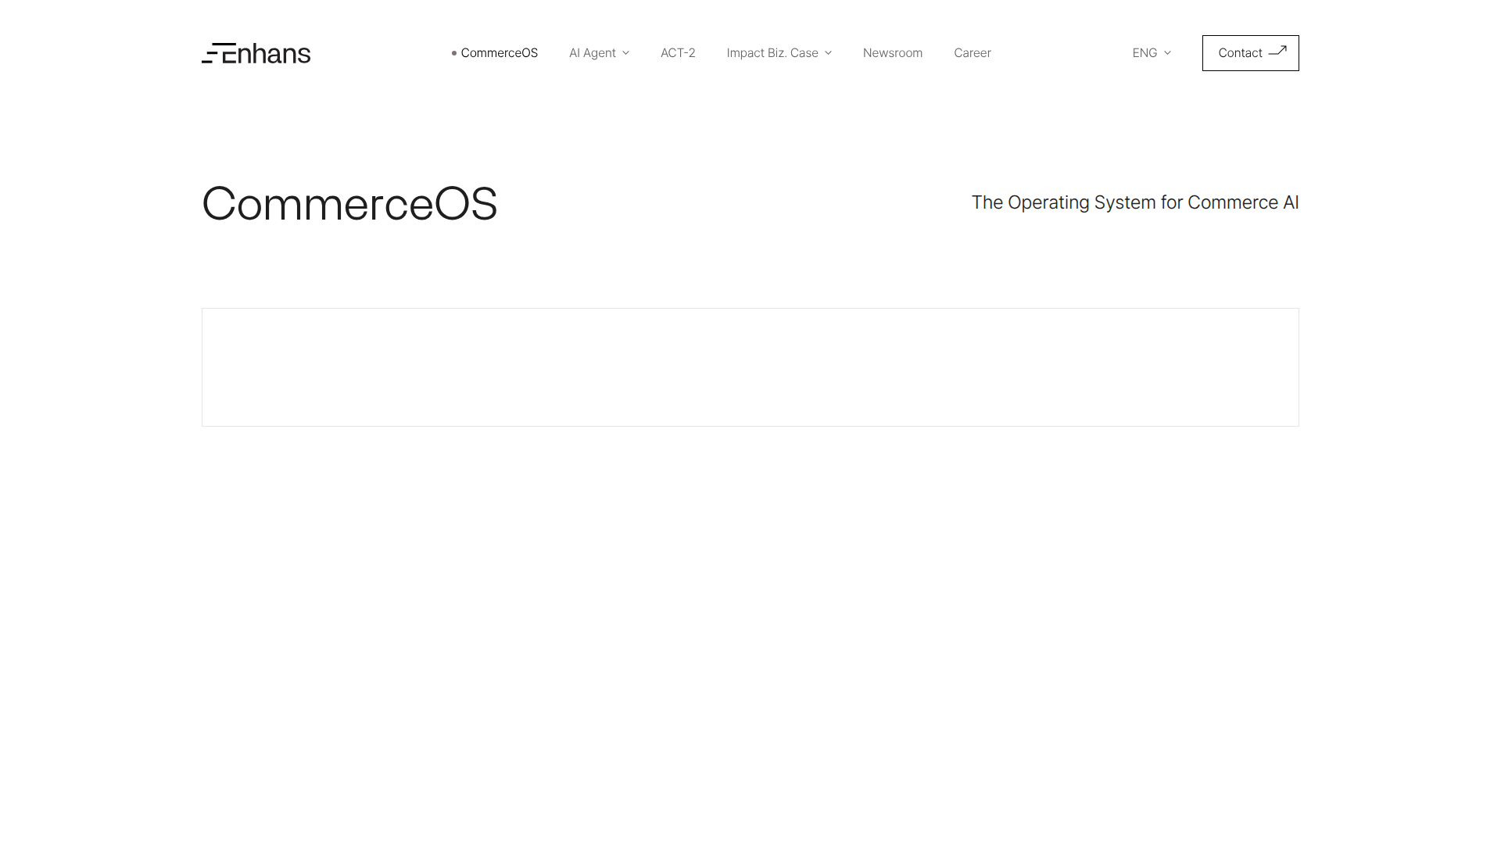This screenshot has height=844, width=1501.
Task: Click the chevron beside AI Agent
Action: pyautogui.click(x=625, y=53)
